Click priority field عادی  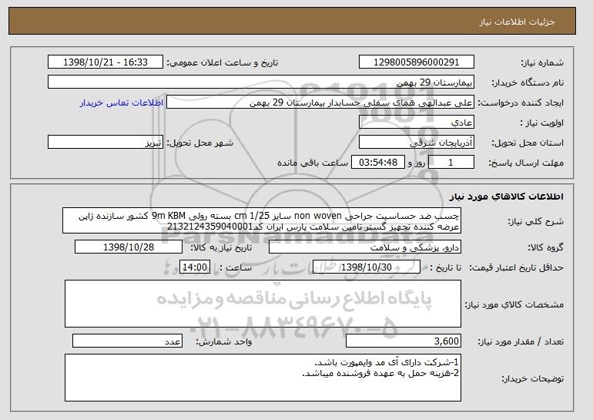click(x=417, y=123)
